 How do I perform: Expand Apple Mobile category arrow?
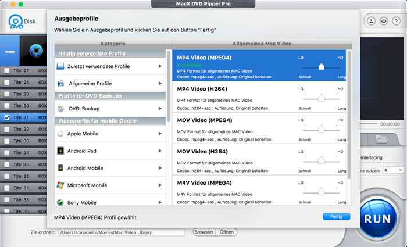pos(160,134)
